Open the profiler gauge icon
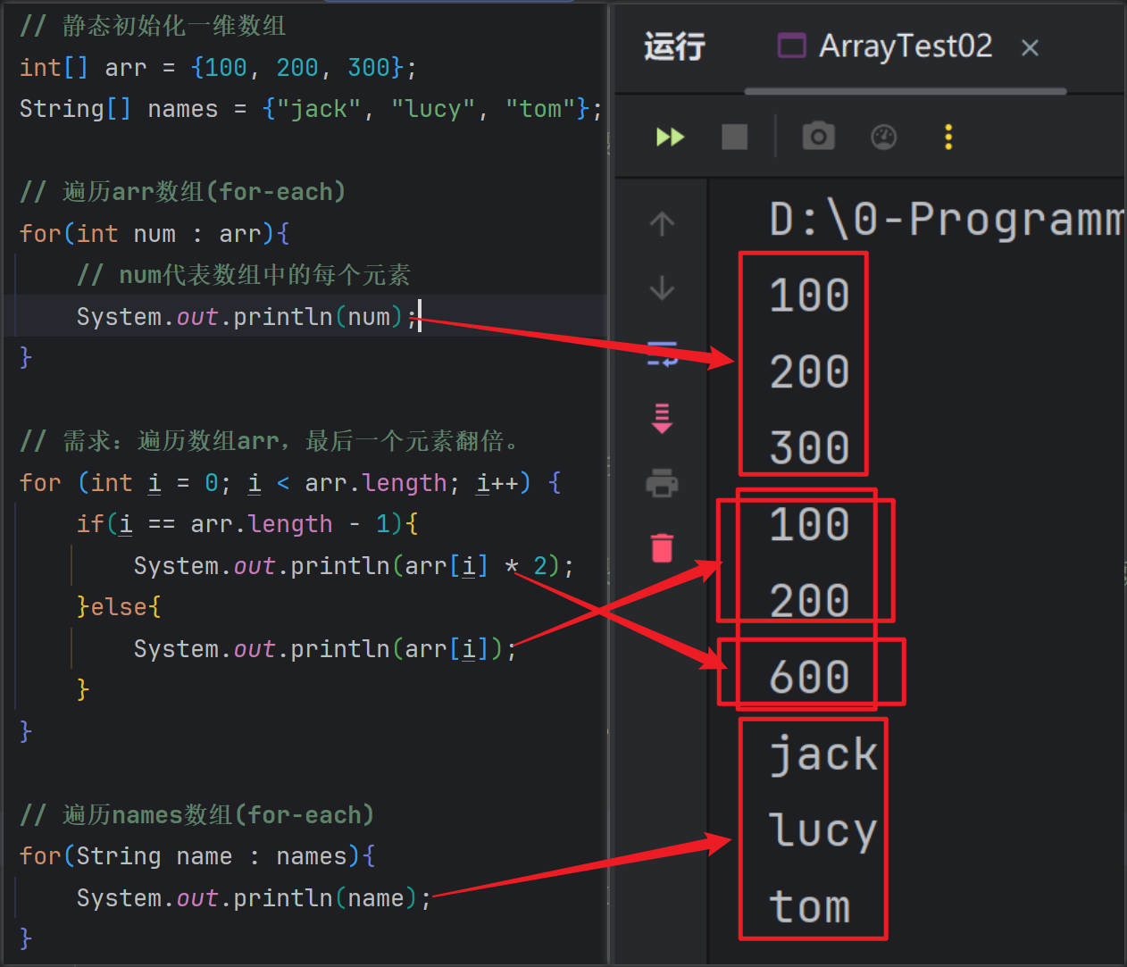Screen dimensions: 1127x967 883,137
